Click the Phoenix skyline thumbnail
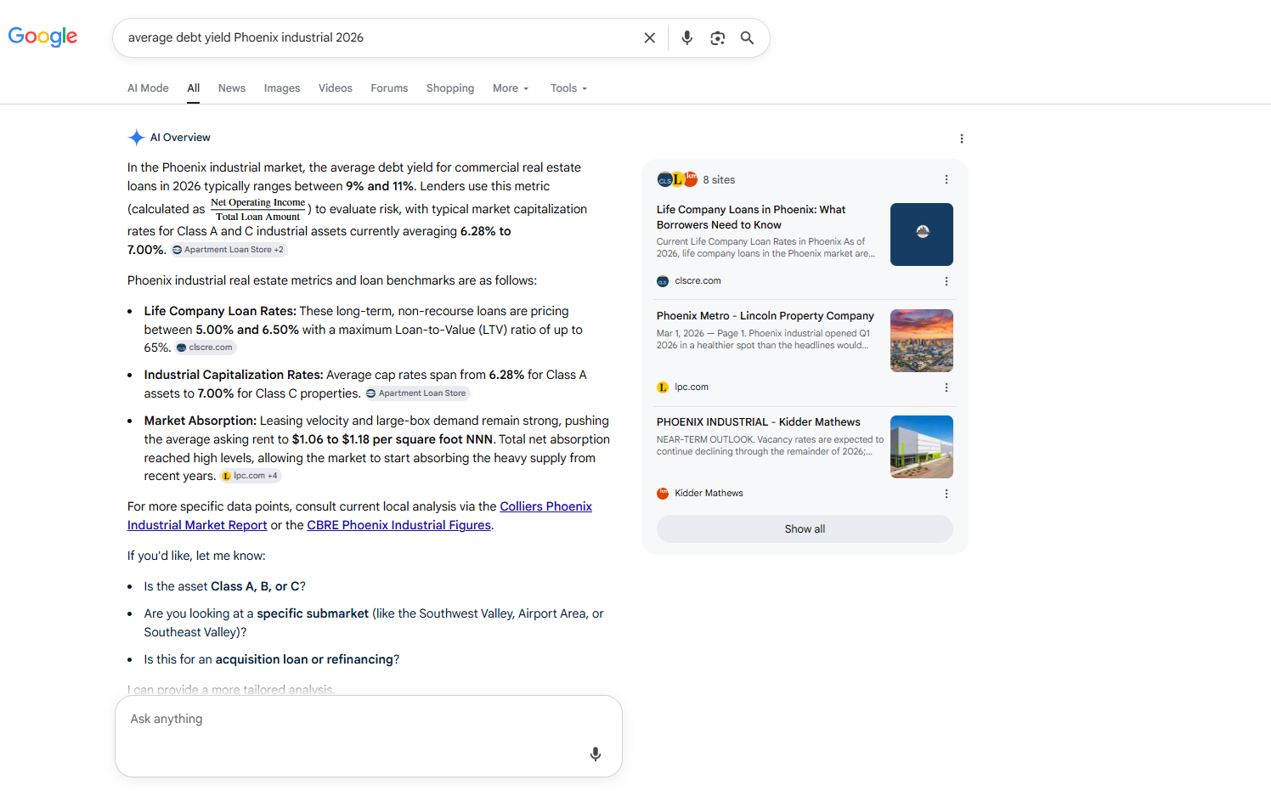Viewport: 1271px width, 791px height. 922,341
